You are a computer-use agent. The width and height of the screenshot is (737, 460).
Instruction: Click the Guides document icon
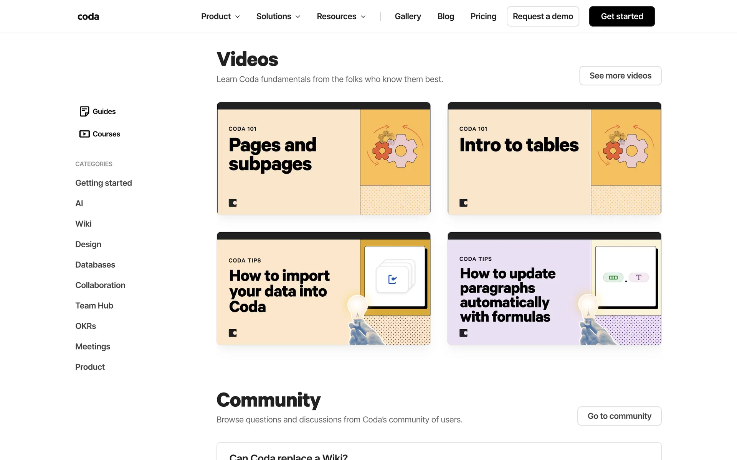pyautogui.click(x=84, y=111)
